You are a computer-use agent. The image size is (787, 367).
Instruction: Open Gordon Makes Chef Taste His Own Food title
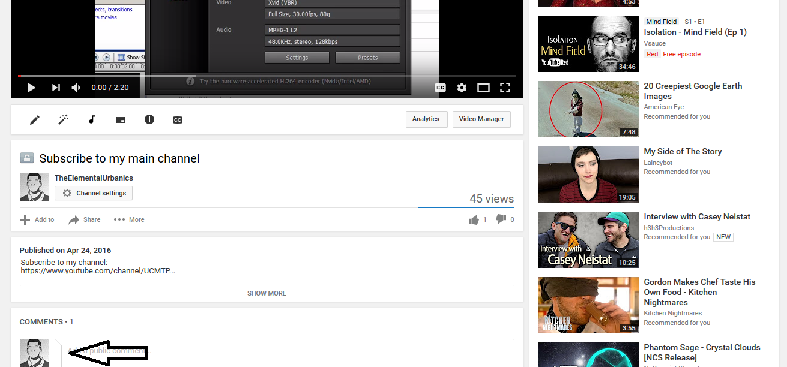(699, 292)
